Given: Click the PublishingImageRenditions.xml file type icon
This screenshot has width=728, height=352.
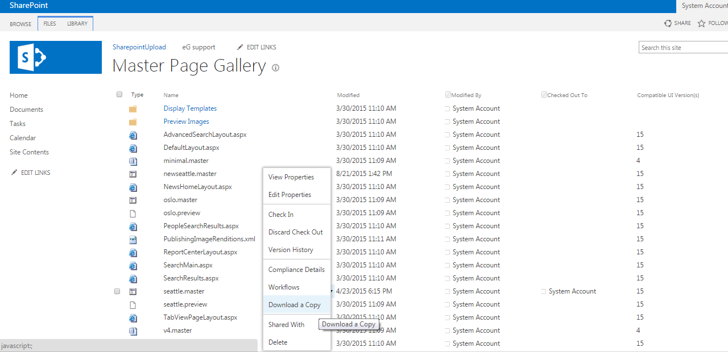Looking at the screenshot, I should tap(133, 239).
